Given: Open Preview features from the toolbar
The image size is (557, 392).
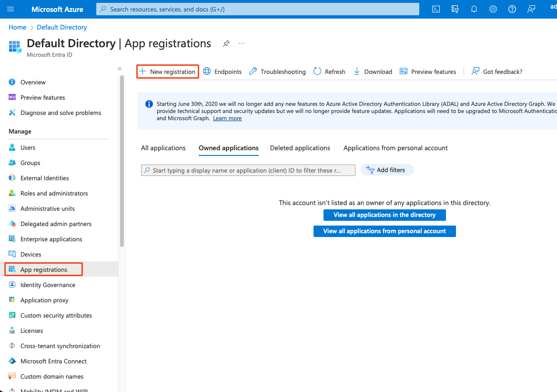Looking at the screenshot, I should coord(427,71).
